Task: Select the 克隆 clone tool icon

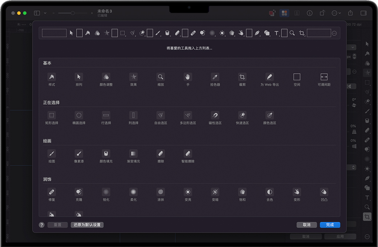Action: tap(79, 192)
